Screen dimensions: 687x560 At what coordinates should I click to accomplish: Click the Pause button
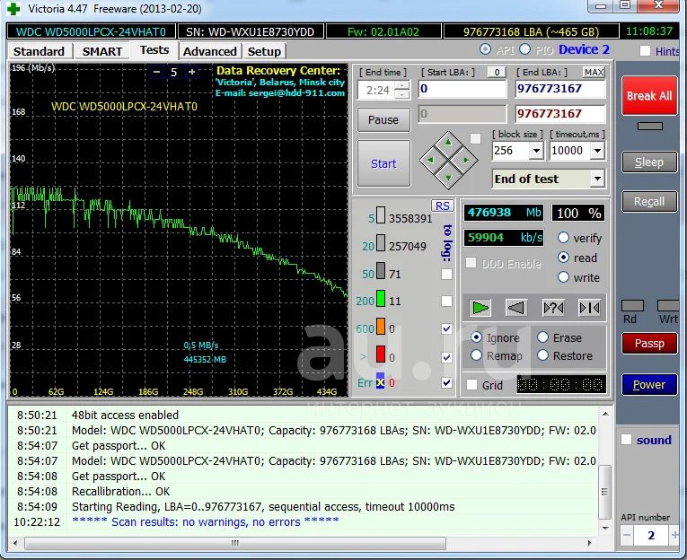tap(383, 120)
